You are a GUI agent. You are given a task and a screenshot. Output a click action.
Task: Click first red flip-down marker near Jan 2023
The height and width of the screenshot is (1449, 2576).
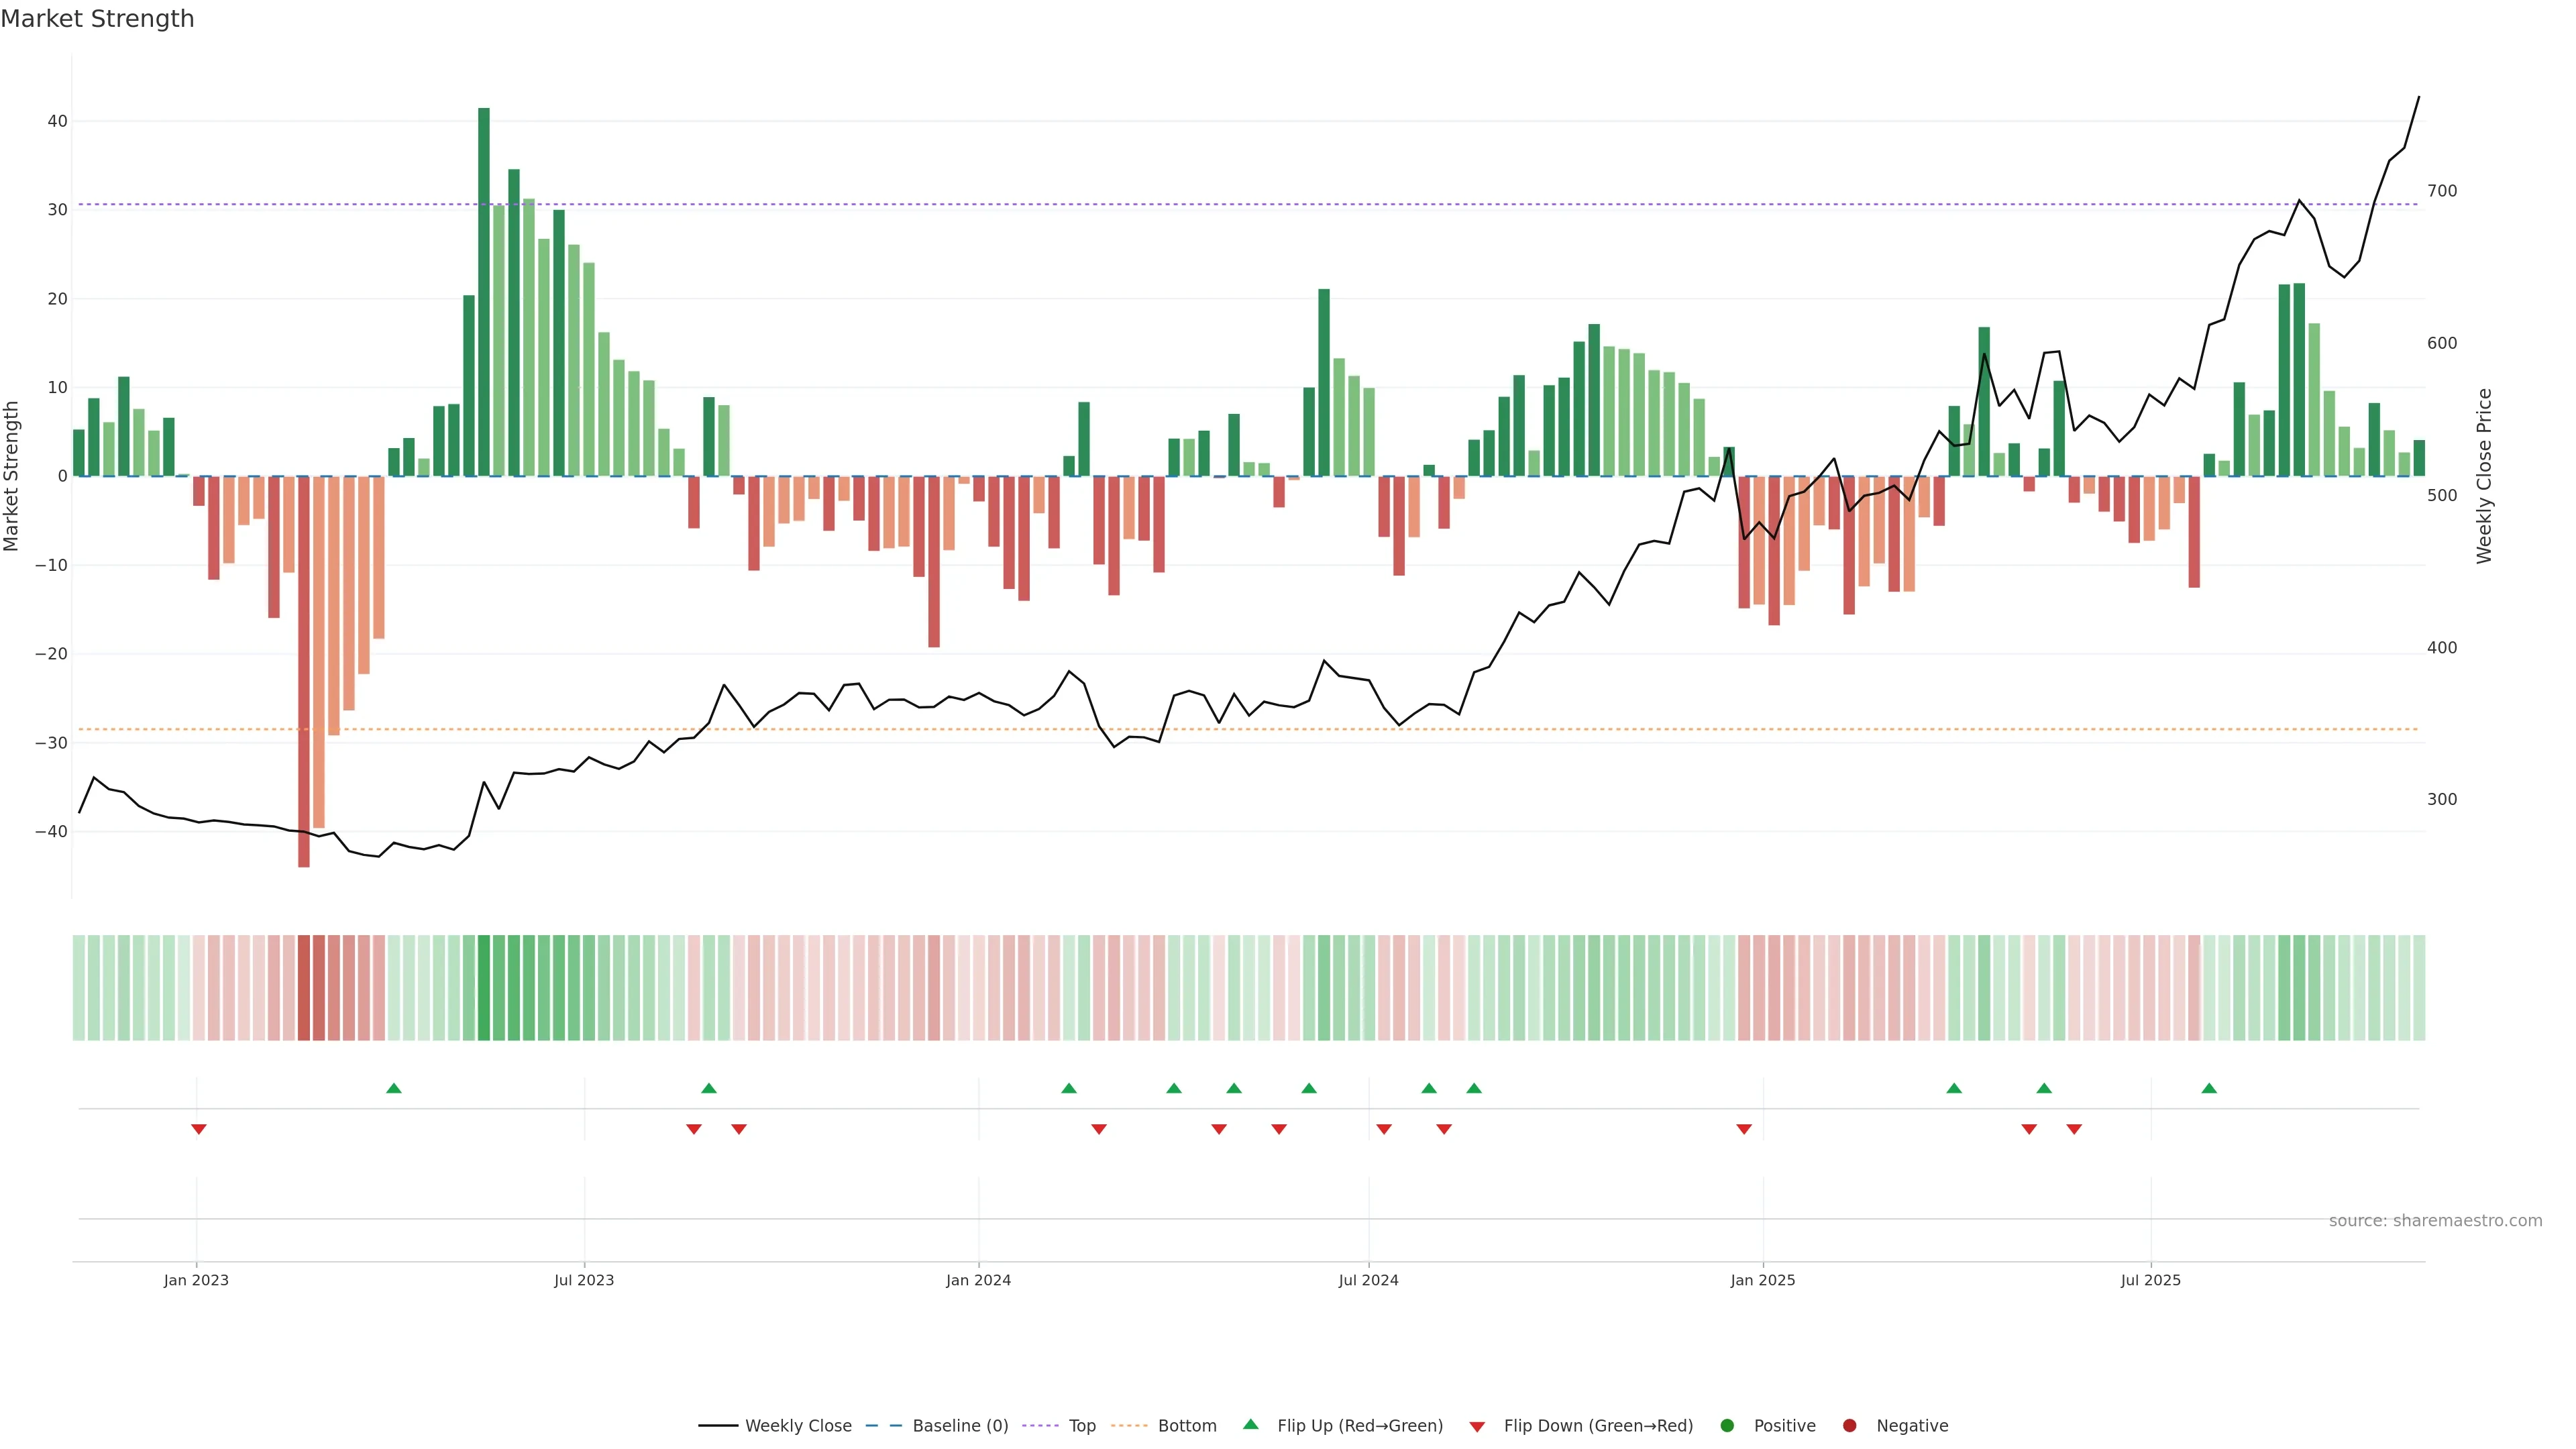198,1129
